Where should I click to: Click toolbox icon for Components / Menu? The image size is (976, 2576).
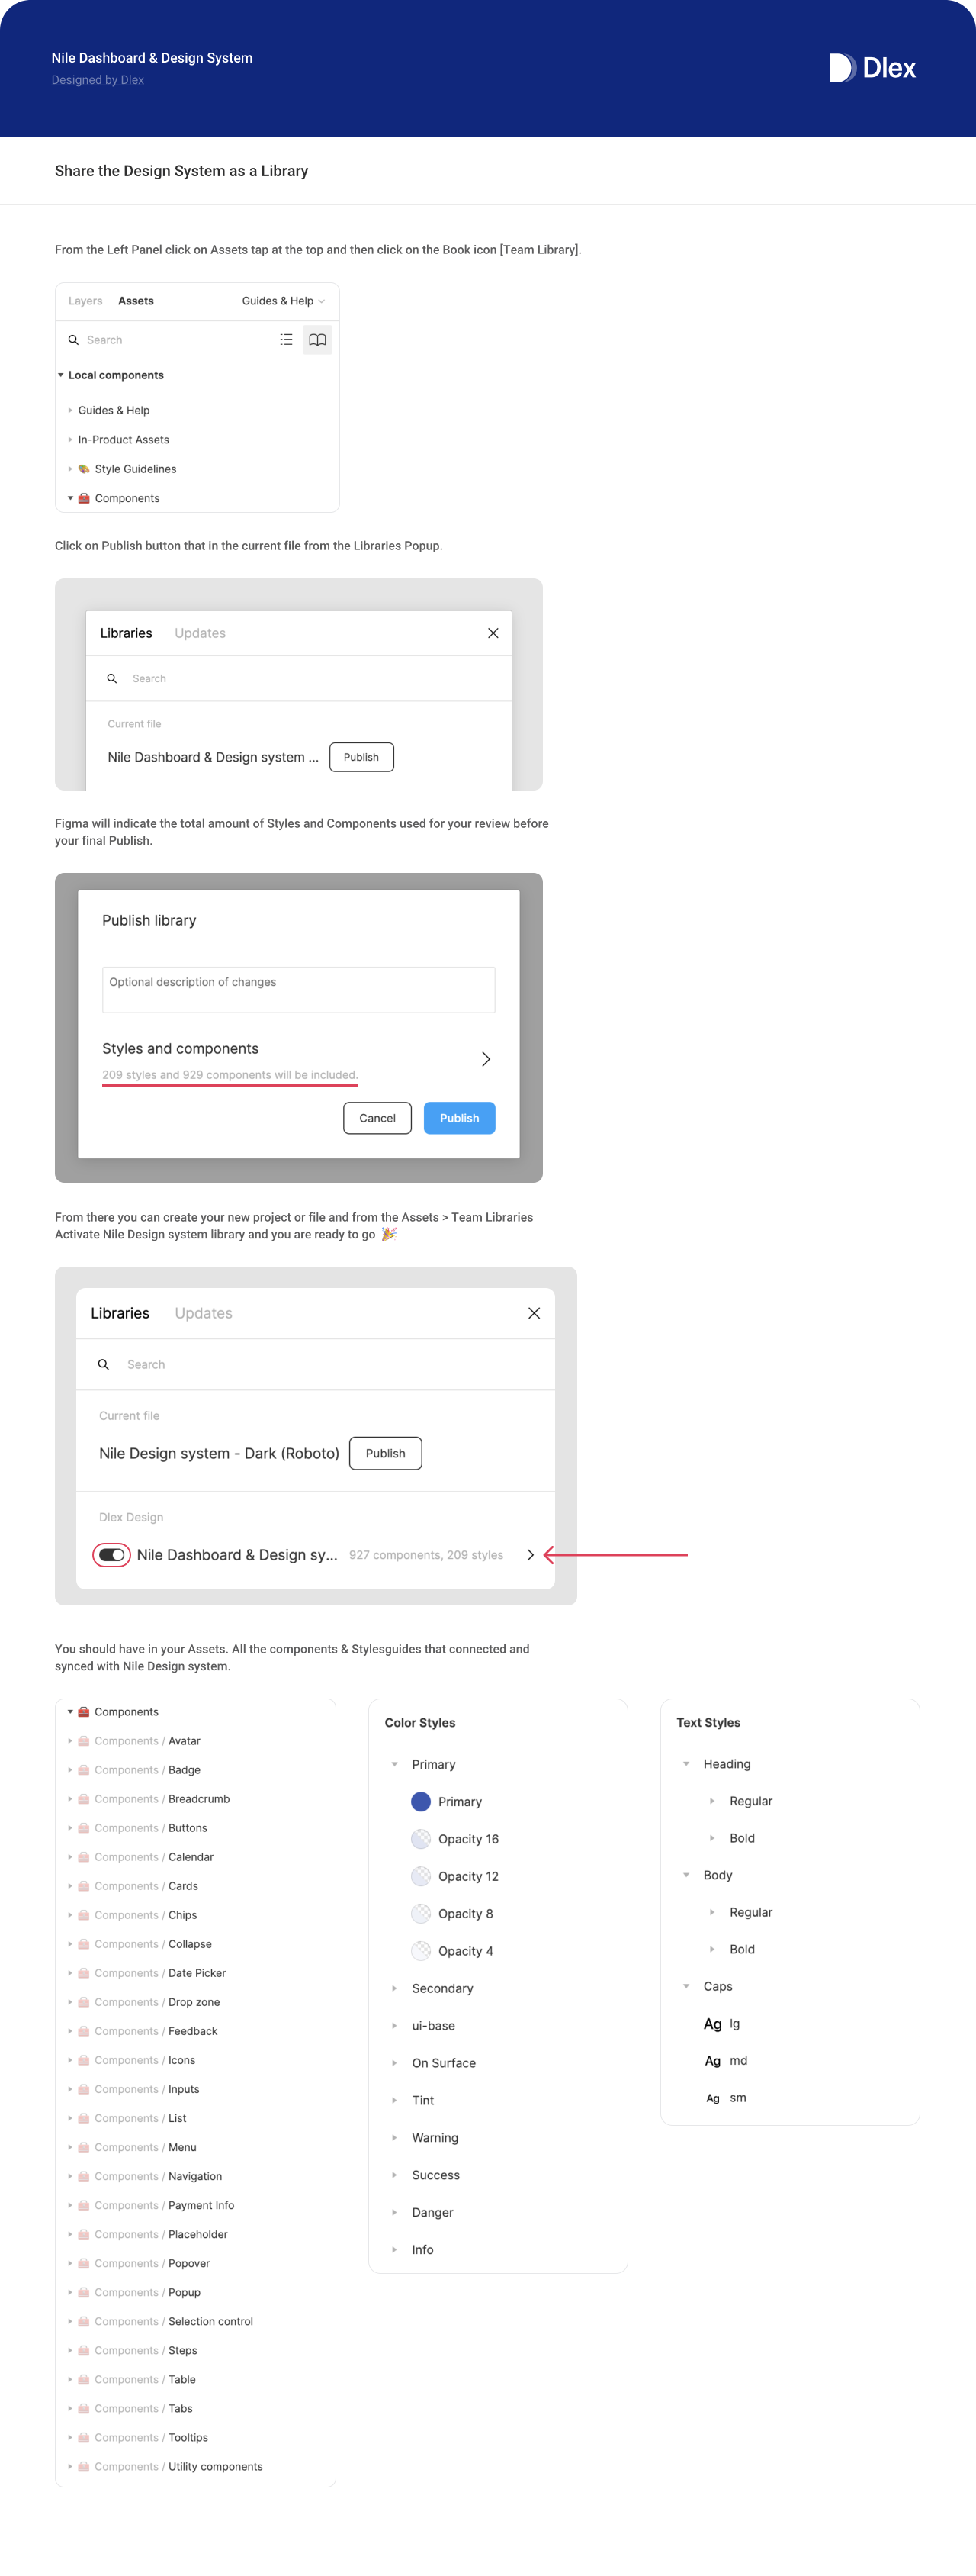84,2147
